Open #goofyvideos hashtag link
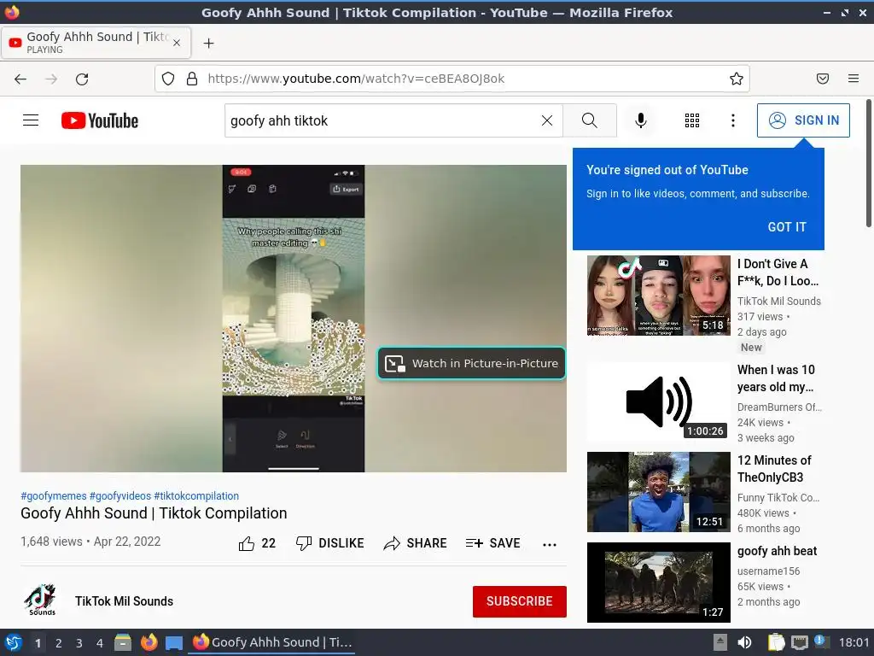 tap(119, 496)
